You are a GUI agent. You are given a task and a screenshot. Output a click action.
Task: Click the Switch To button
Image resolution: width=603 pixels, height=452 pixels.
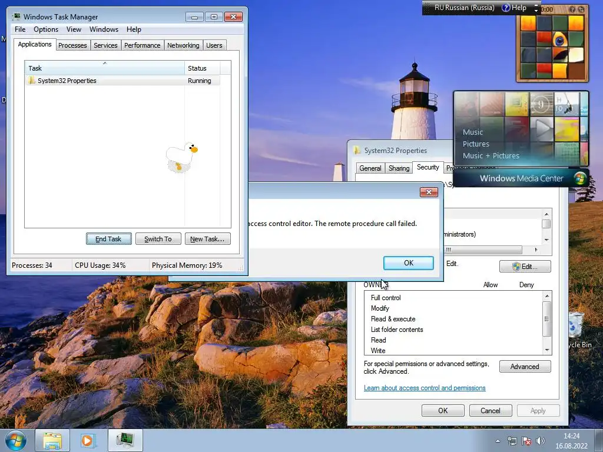(158, 239)
